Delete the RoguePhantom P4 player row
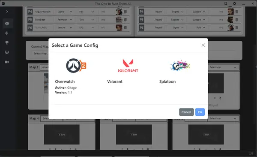The height and width of the screenshot is (157, 257). click(x=126, y=12)
